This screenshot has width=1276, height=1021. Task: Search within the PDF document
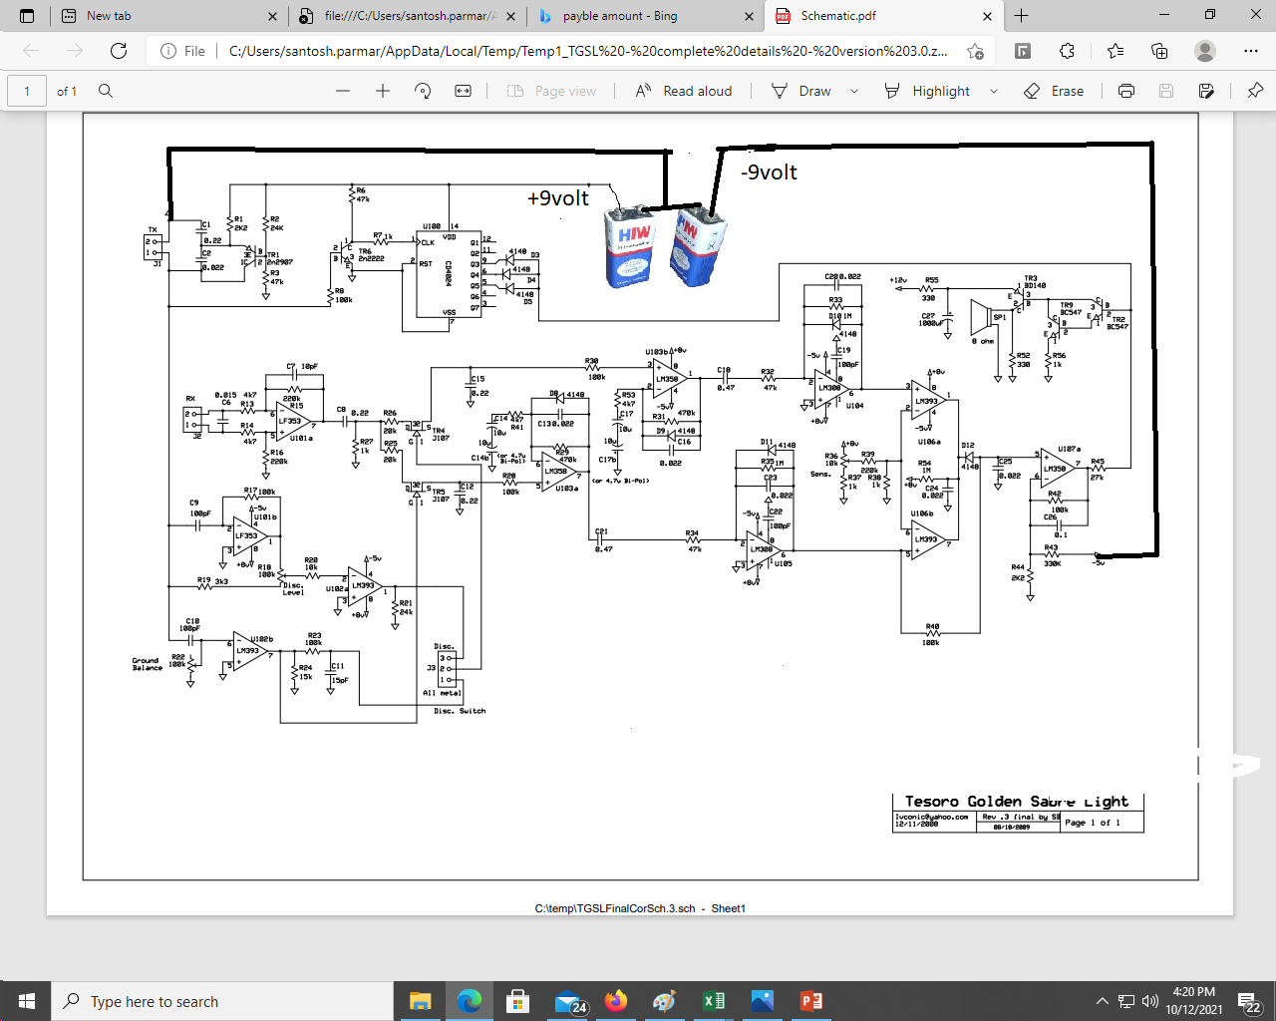tap(106, 91)
